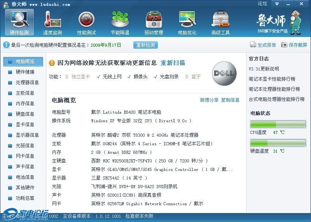Click the 保存截屏 camera icon link

pos(294,45)
